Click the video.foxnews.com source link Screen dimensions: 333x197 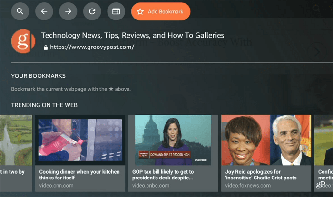coord(248,185)
